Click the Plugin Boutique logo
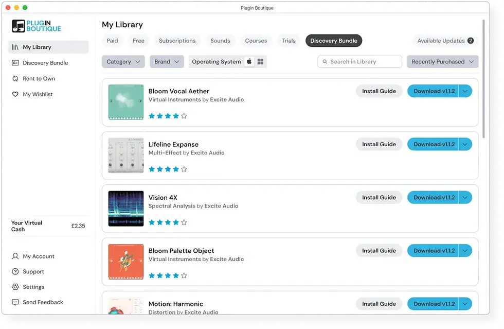The height and width of the screenshot is (329, 504). point(37,26)
